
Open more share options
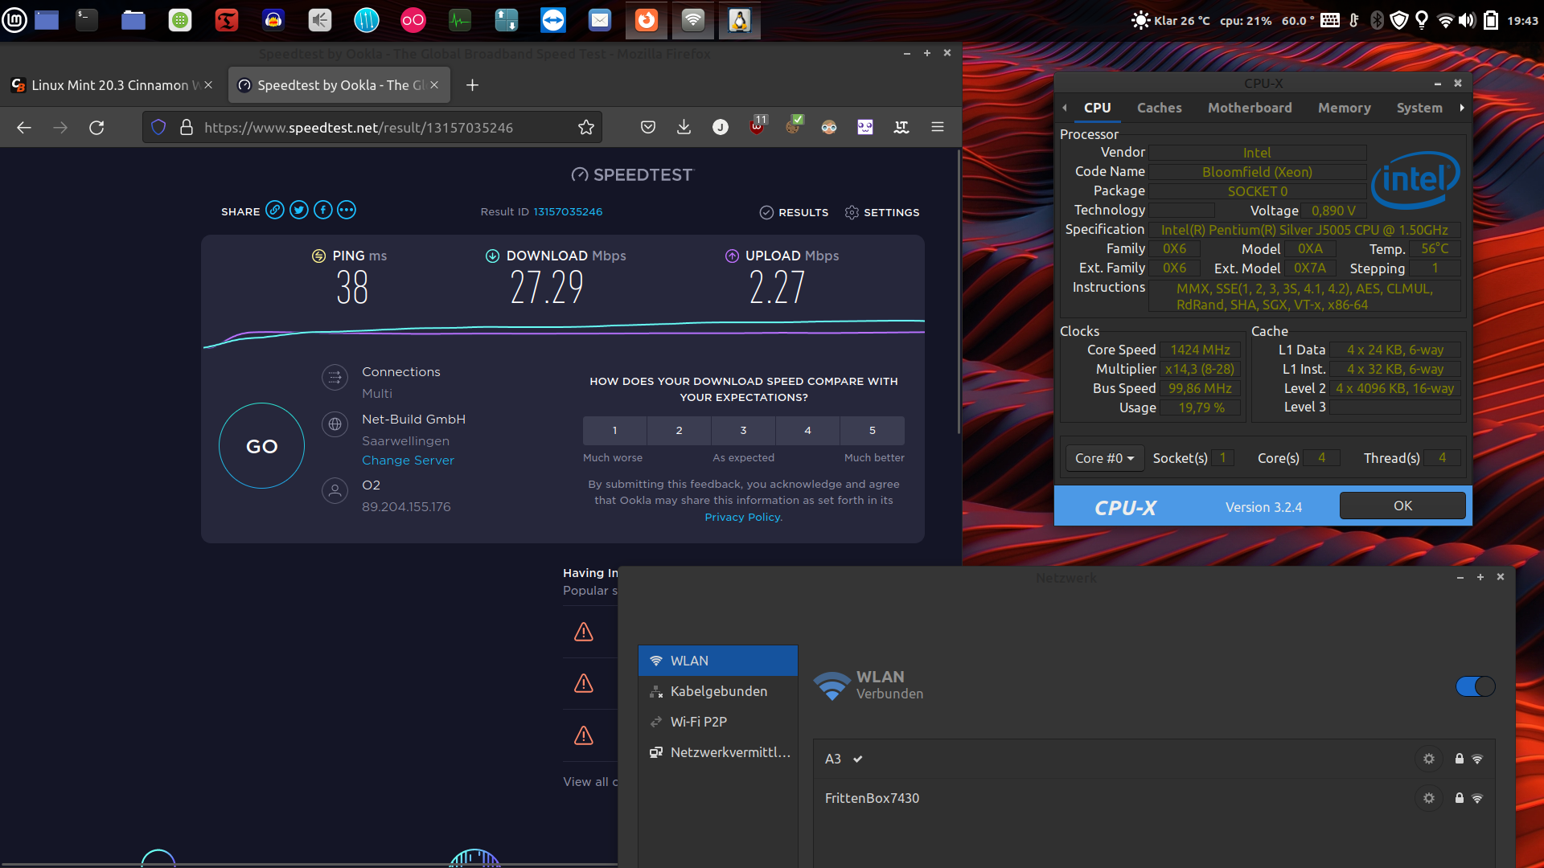point(347,210)
